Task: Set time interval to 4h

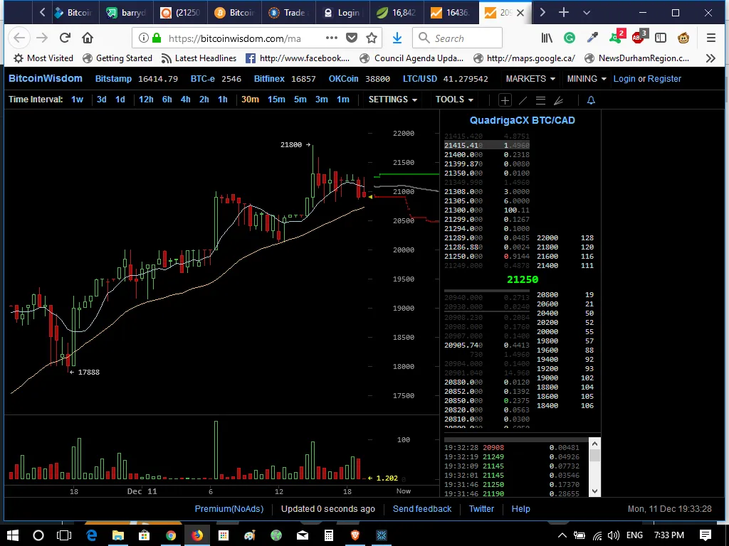Action: [x=186, y=100]
